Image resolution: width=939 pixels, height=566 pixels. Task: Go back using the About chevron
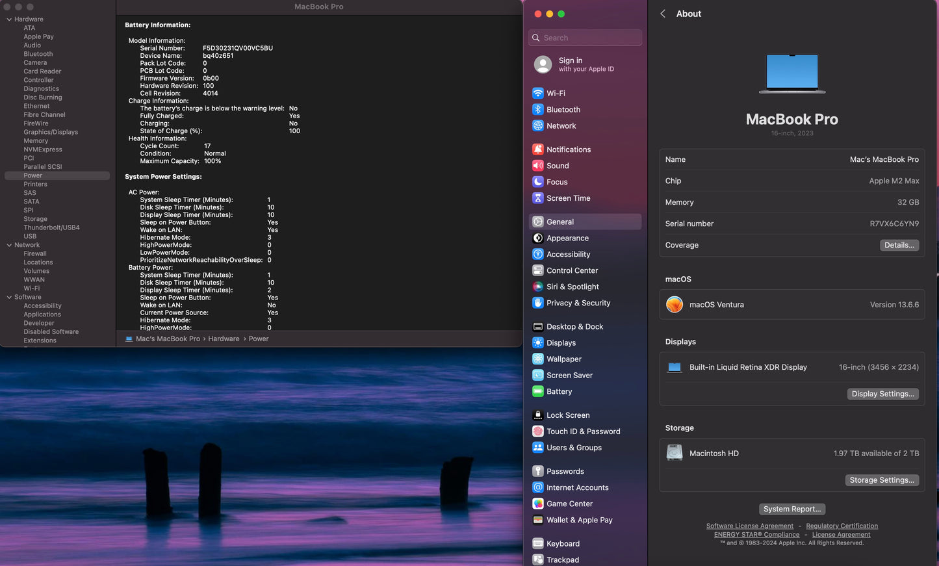click(663, 14)
